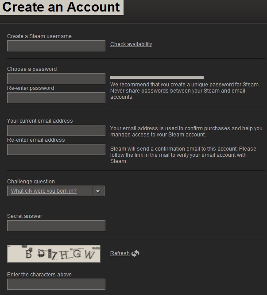The width and height of the screenshot is (267, 295).
Task: Click the 'Choose a password' label
Action: pos(32,69)
